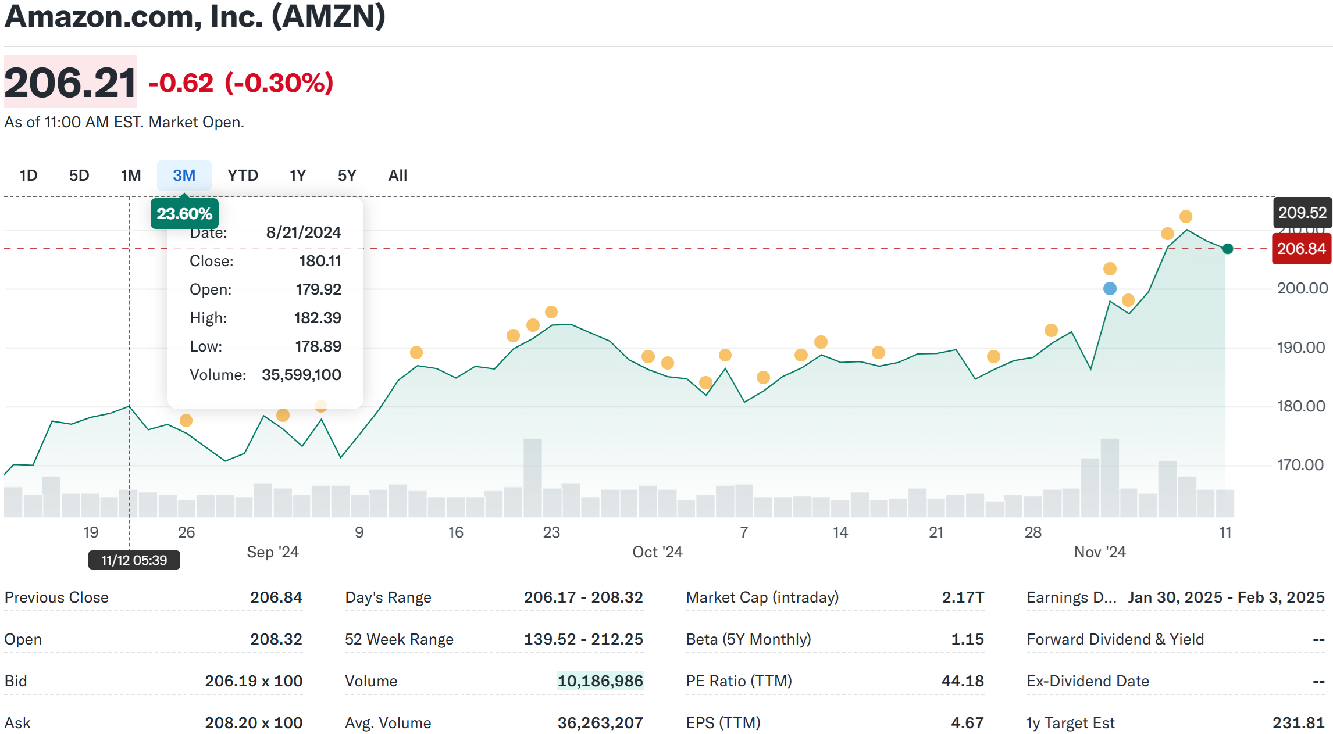Switch chart to 1Y range
The height and width of the screenshot is (734, 1333).
pos(298,176)
